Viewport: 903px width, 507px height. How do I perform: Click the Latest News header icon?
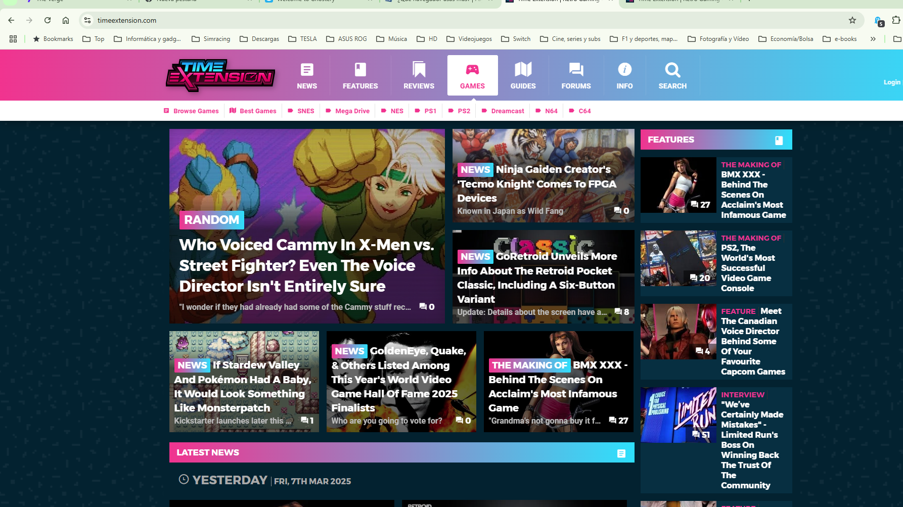point(621,453)
